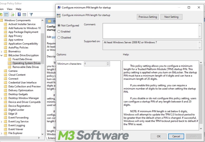Select the Disabled radio button

click(59, 37)
